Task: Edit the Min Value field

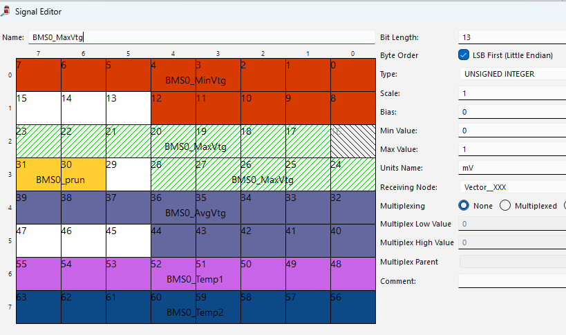Action: click(x=511, y=131)
